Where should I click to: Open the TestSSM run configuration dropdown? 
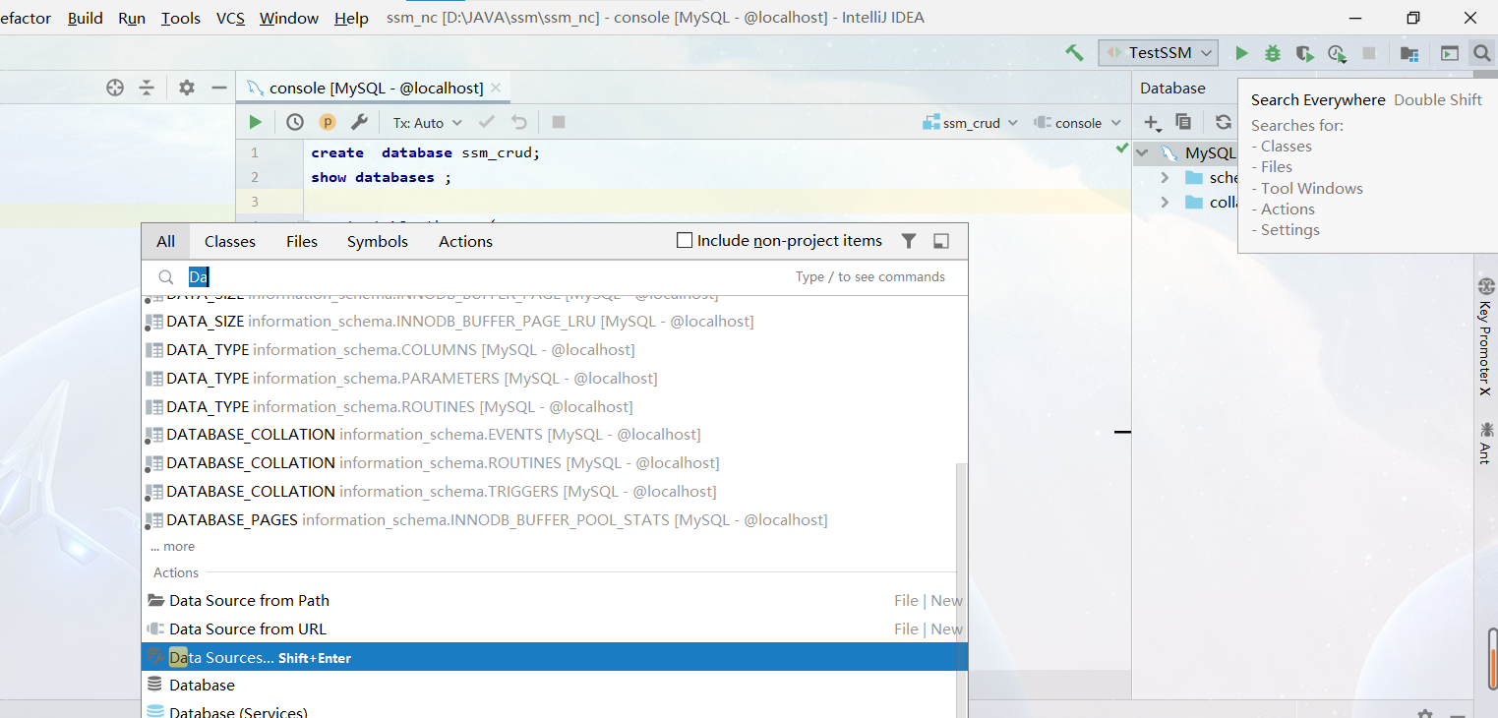coord(1159,53)
